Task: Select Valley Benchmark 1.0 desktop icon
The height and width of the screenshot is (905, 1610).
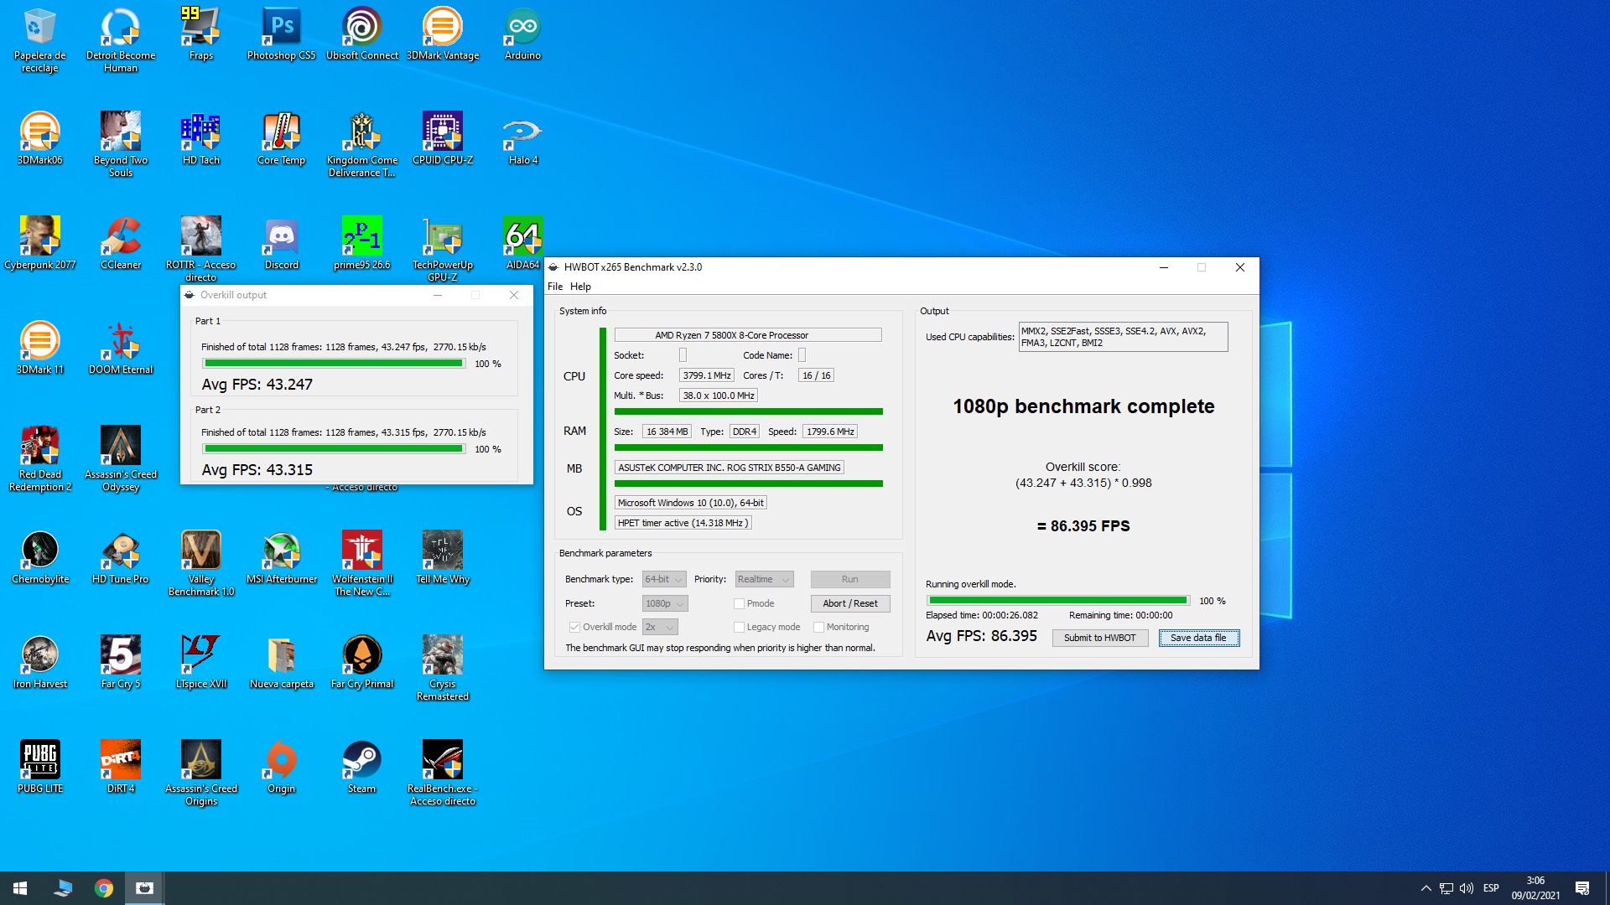Action: point(201,564)
